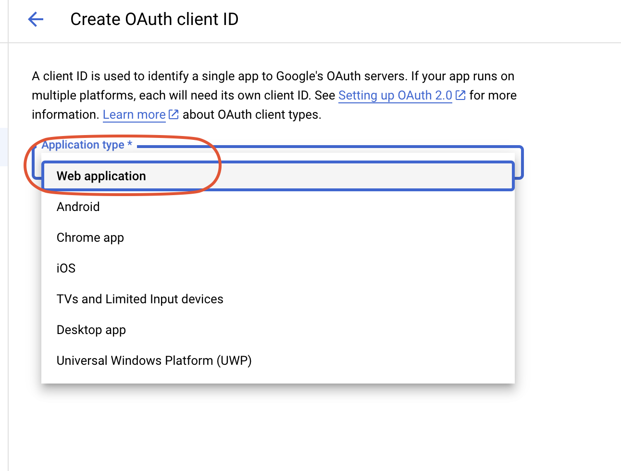Choose Android application type
The image size is (621, 471).
[x=278, y=207]
